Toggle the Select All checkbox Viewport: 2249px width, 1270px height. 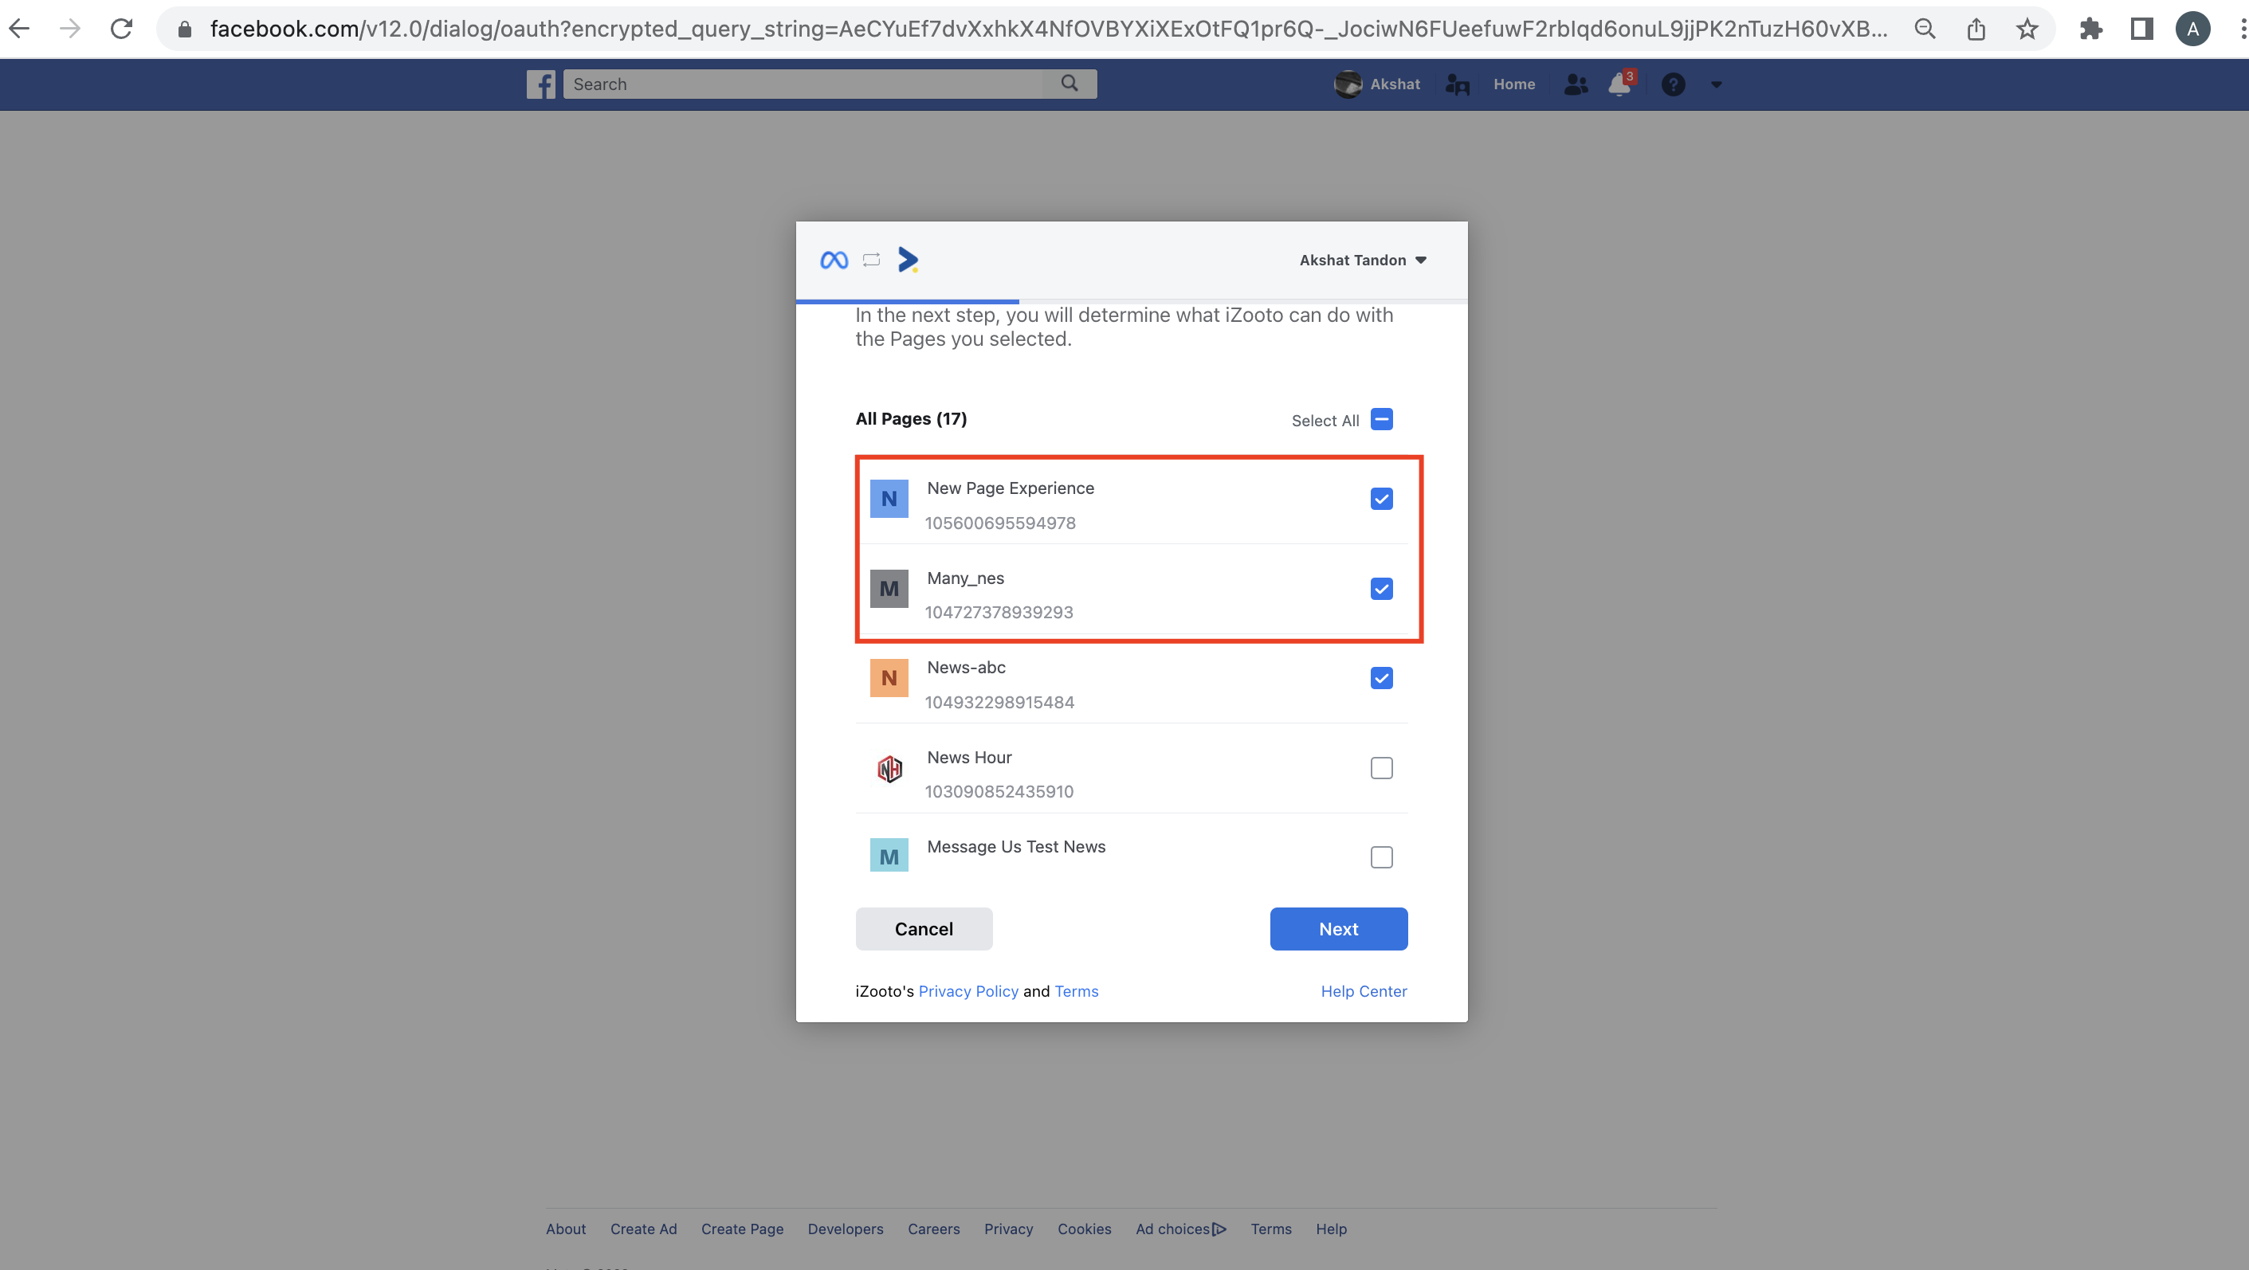click(1381, 420)
